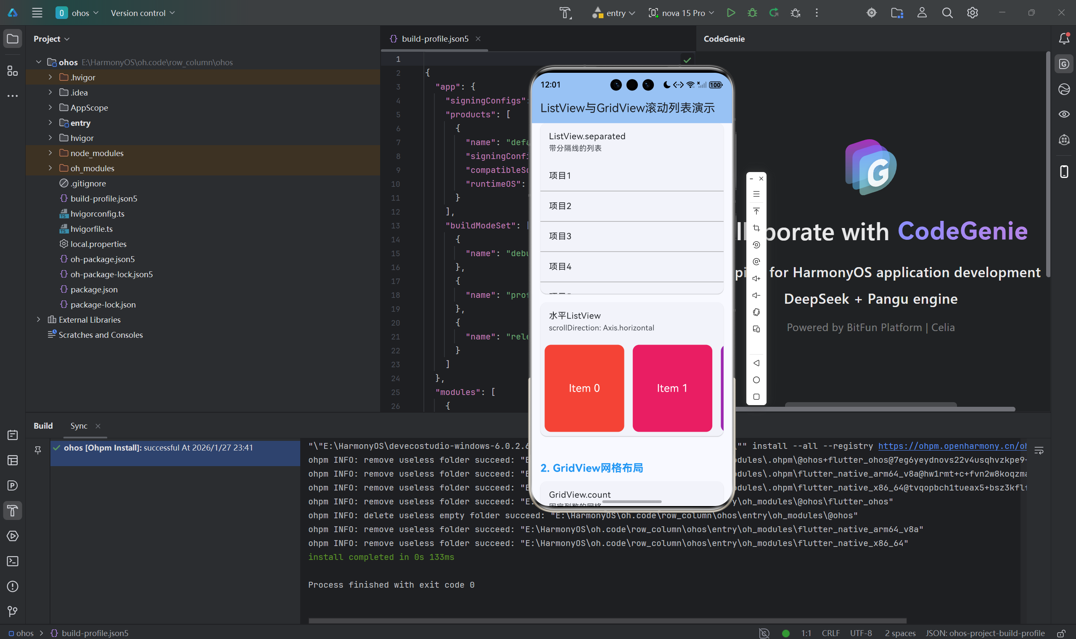Open the Terminal tool window icon

click(x=13, y=561)
